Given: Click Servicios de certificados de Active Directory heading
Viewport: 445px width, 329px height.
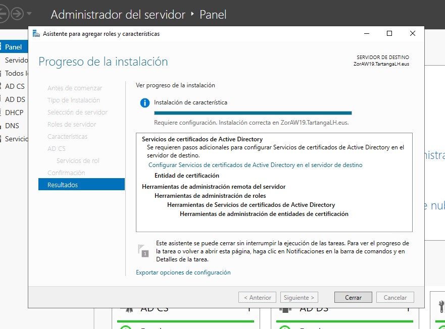Looking at the screenshot, I should click(202, 139).
